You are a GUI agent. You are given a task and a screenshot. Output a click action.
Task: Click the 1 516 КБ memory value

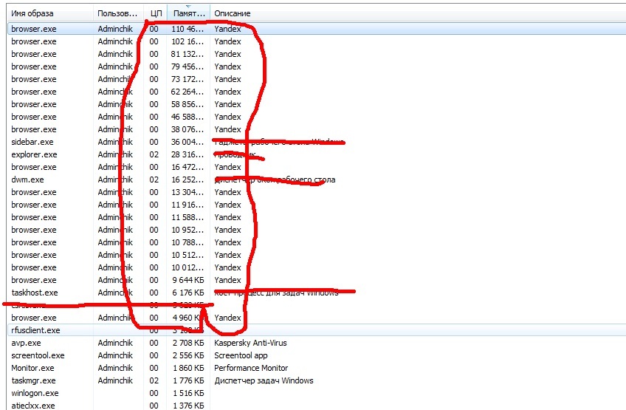(188, 393)
